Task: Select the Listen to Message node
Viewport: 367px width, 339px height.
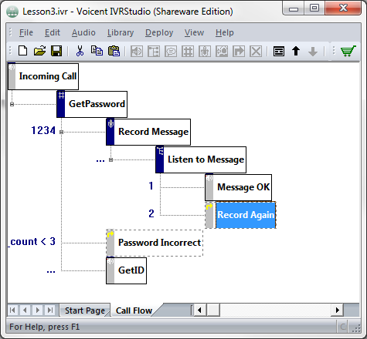Action: point(201,159)
